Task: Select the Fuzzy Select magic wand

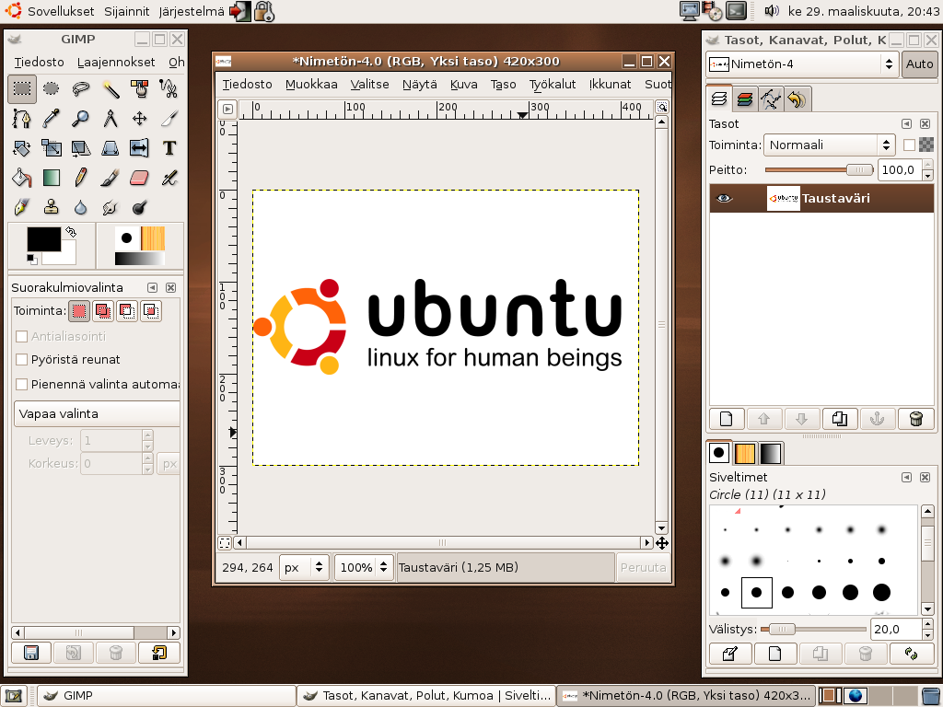Action: tap(111, 89)
